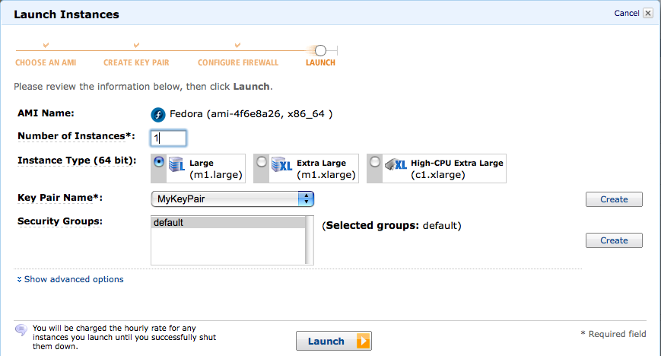Choose the High-CPU Extra Large radio button
Screen dimensions: 661x356
pyautogui.click(x=375, y=162)
